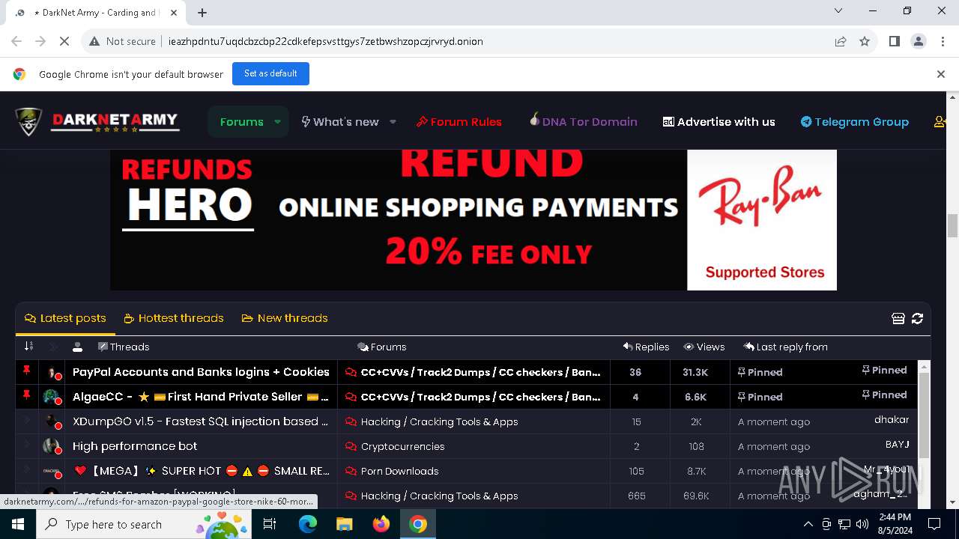Image resolution: width=959 pixels, height=539 pixels.
Task: Click the pin icon on PayPal Accounts row
Action: 27,371
